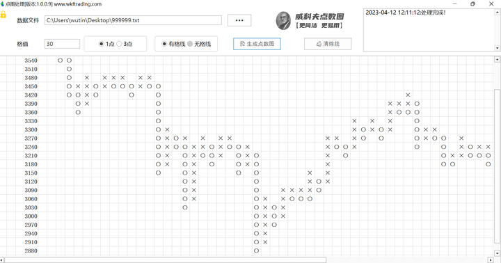Click the yellow padlock icon
The width and height of the screenshot is (501, 263).
(x=3, y=15)
